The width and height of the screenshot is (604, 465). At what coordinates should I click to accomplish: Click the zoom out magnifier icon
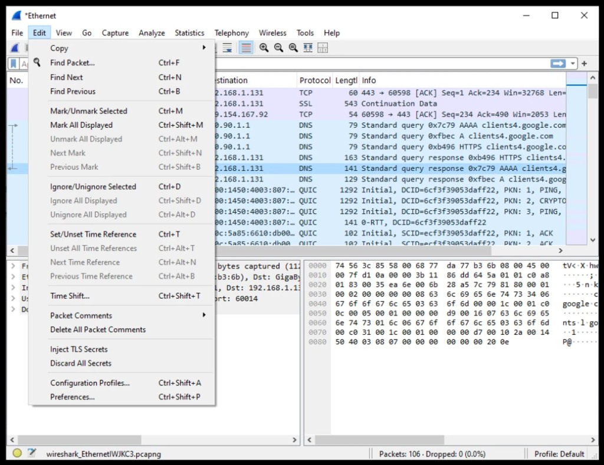278,48
